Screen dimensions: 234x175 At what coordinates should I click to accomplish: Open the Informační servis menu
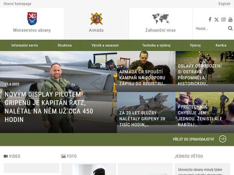[x=25, y=45]
